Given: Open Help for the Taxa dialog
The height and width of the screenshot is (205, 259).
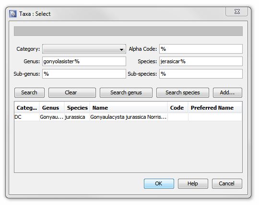Looking at the screenshot, I should pos(193,183).
